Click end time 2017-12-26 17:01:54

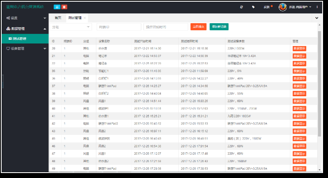[x=194, y=146]
